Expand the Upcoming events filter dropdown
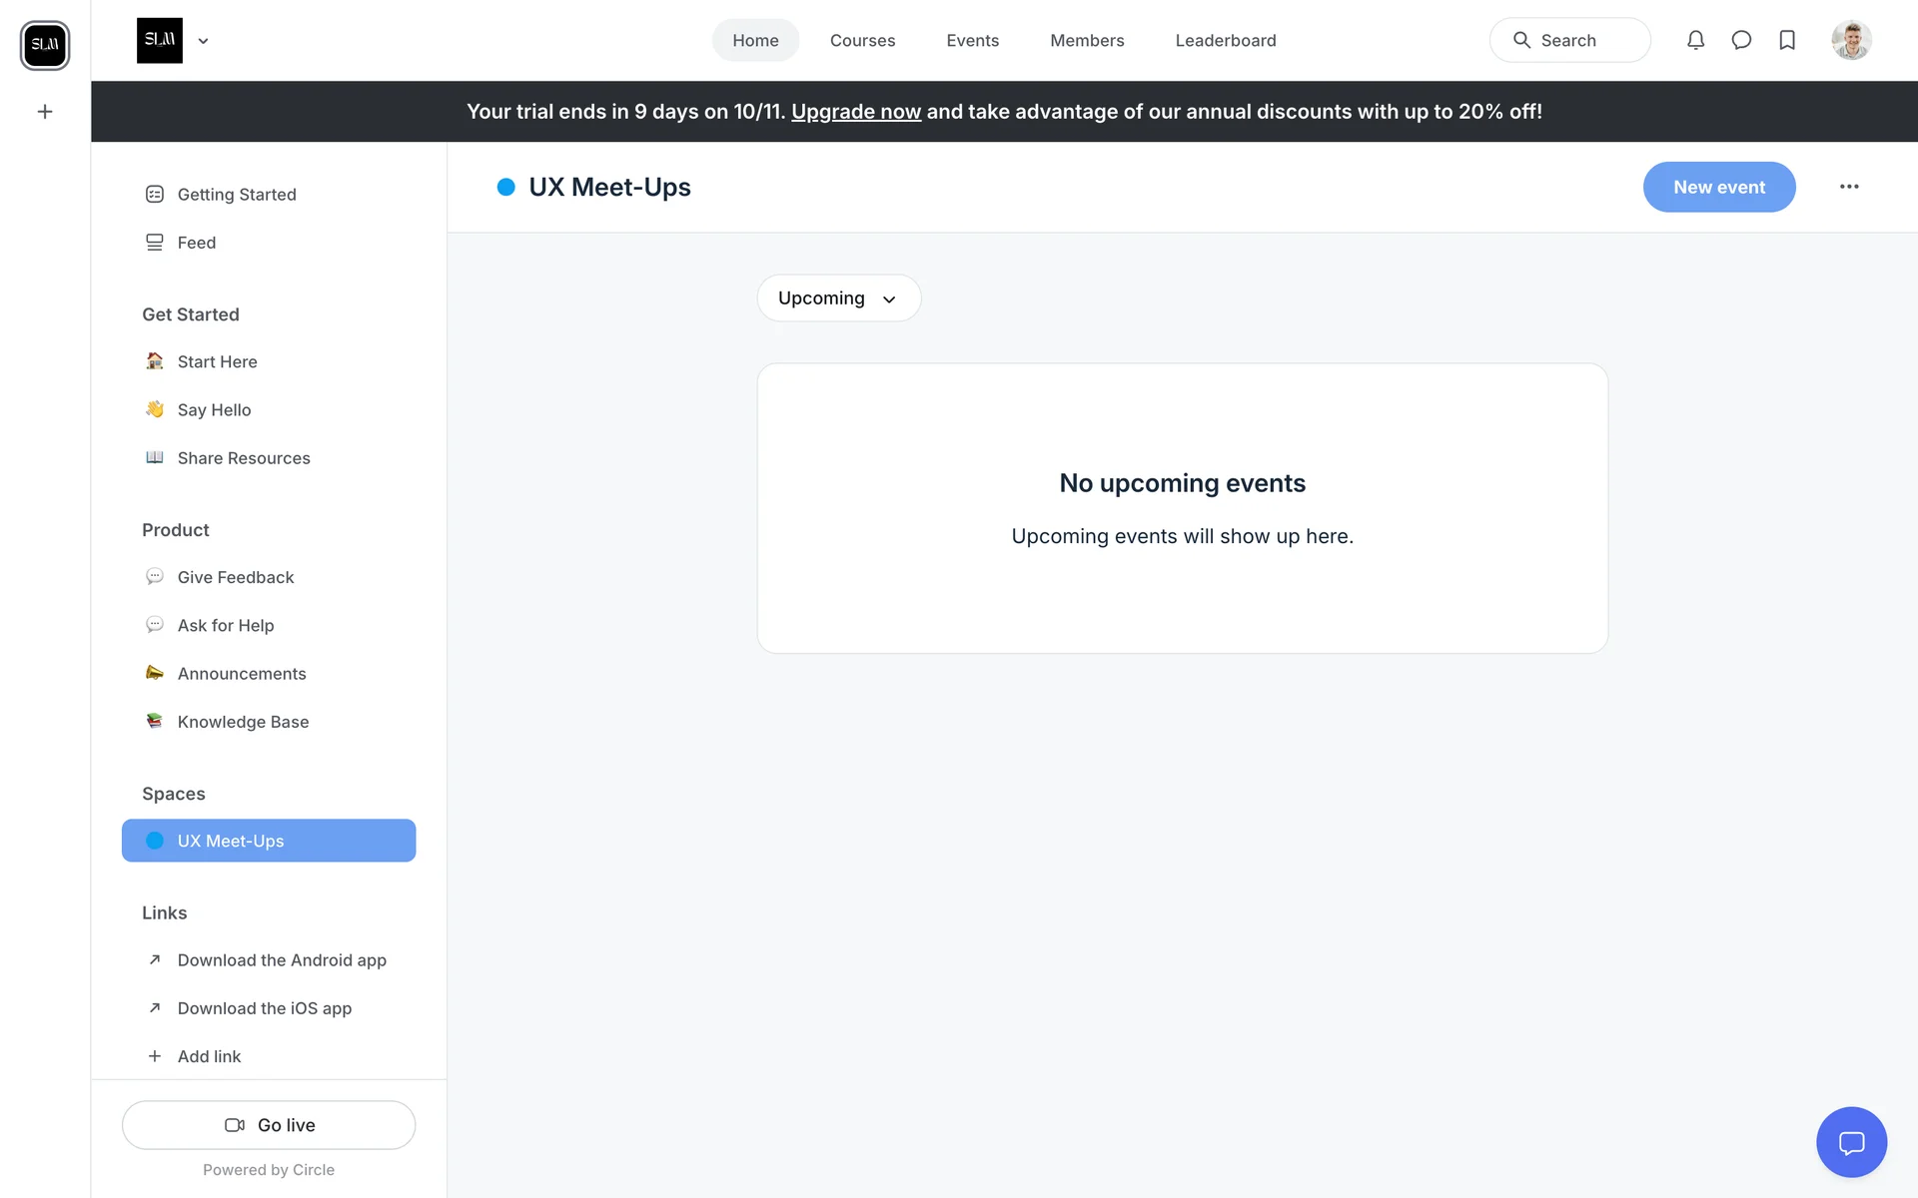The height and width of the screenshot is (1198, 1918). [838, 299]
